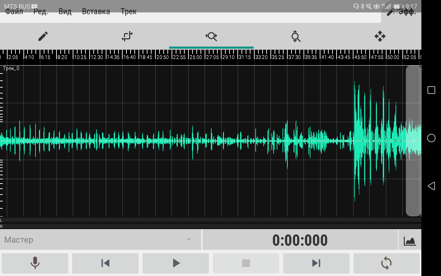441x276 pixels.
Task: Toggle loop playback
Action: tap(387, 263)
